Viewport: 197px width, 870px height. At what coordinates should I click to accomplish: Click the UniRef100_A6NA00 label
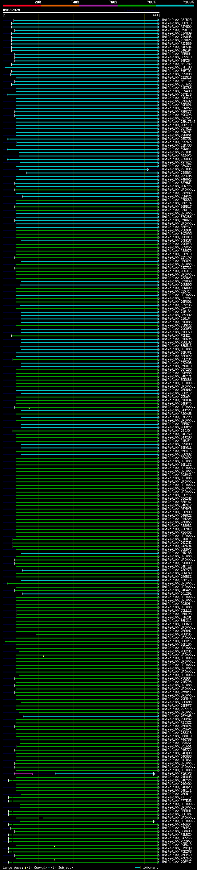(176, 288)
